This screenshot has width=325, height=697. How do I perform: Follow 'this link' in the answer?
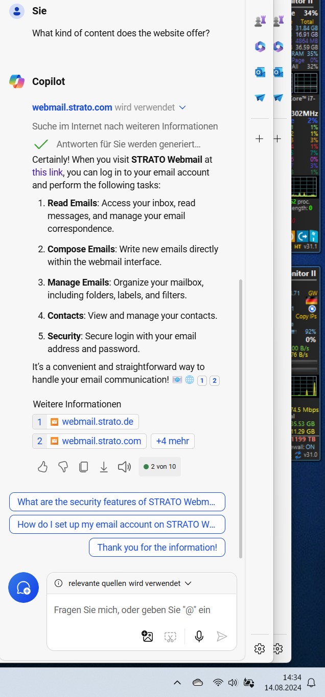(48, 172)
